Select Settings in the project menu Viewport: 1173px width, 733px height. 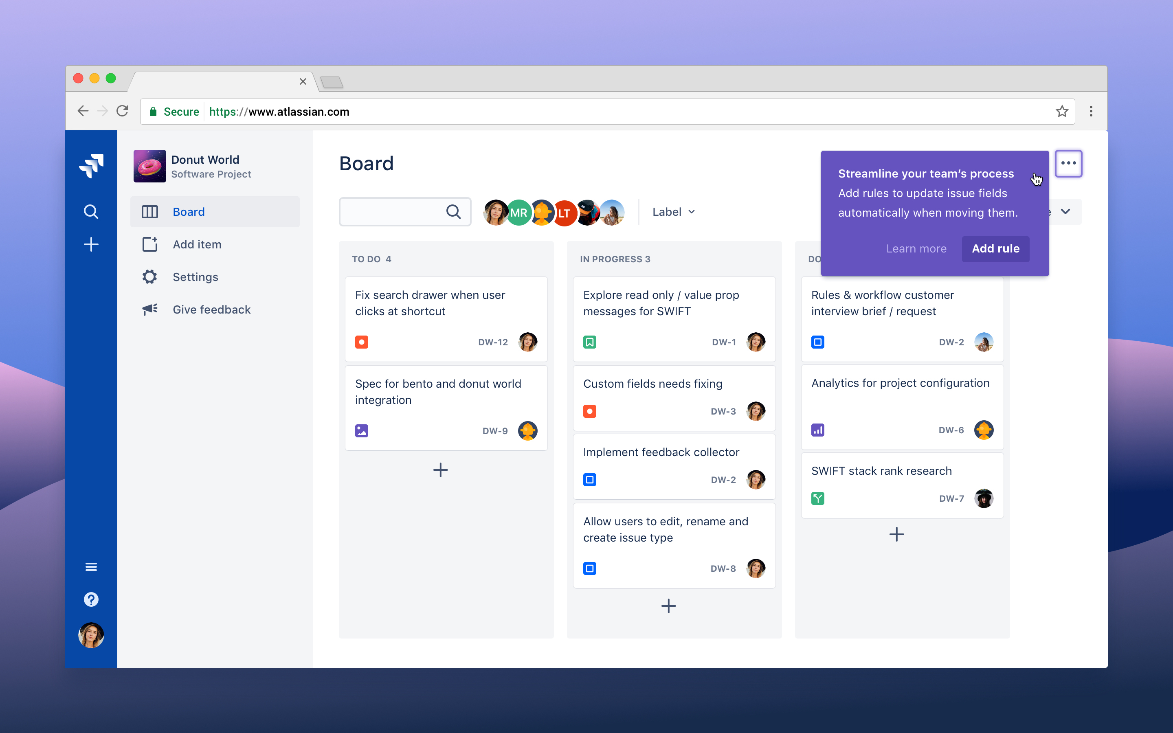[195, 277]
